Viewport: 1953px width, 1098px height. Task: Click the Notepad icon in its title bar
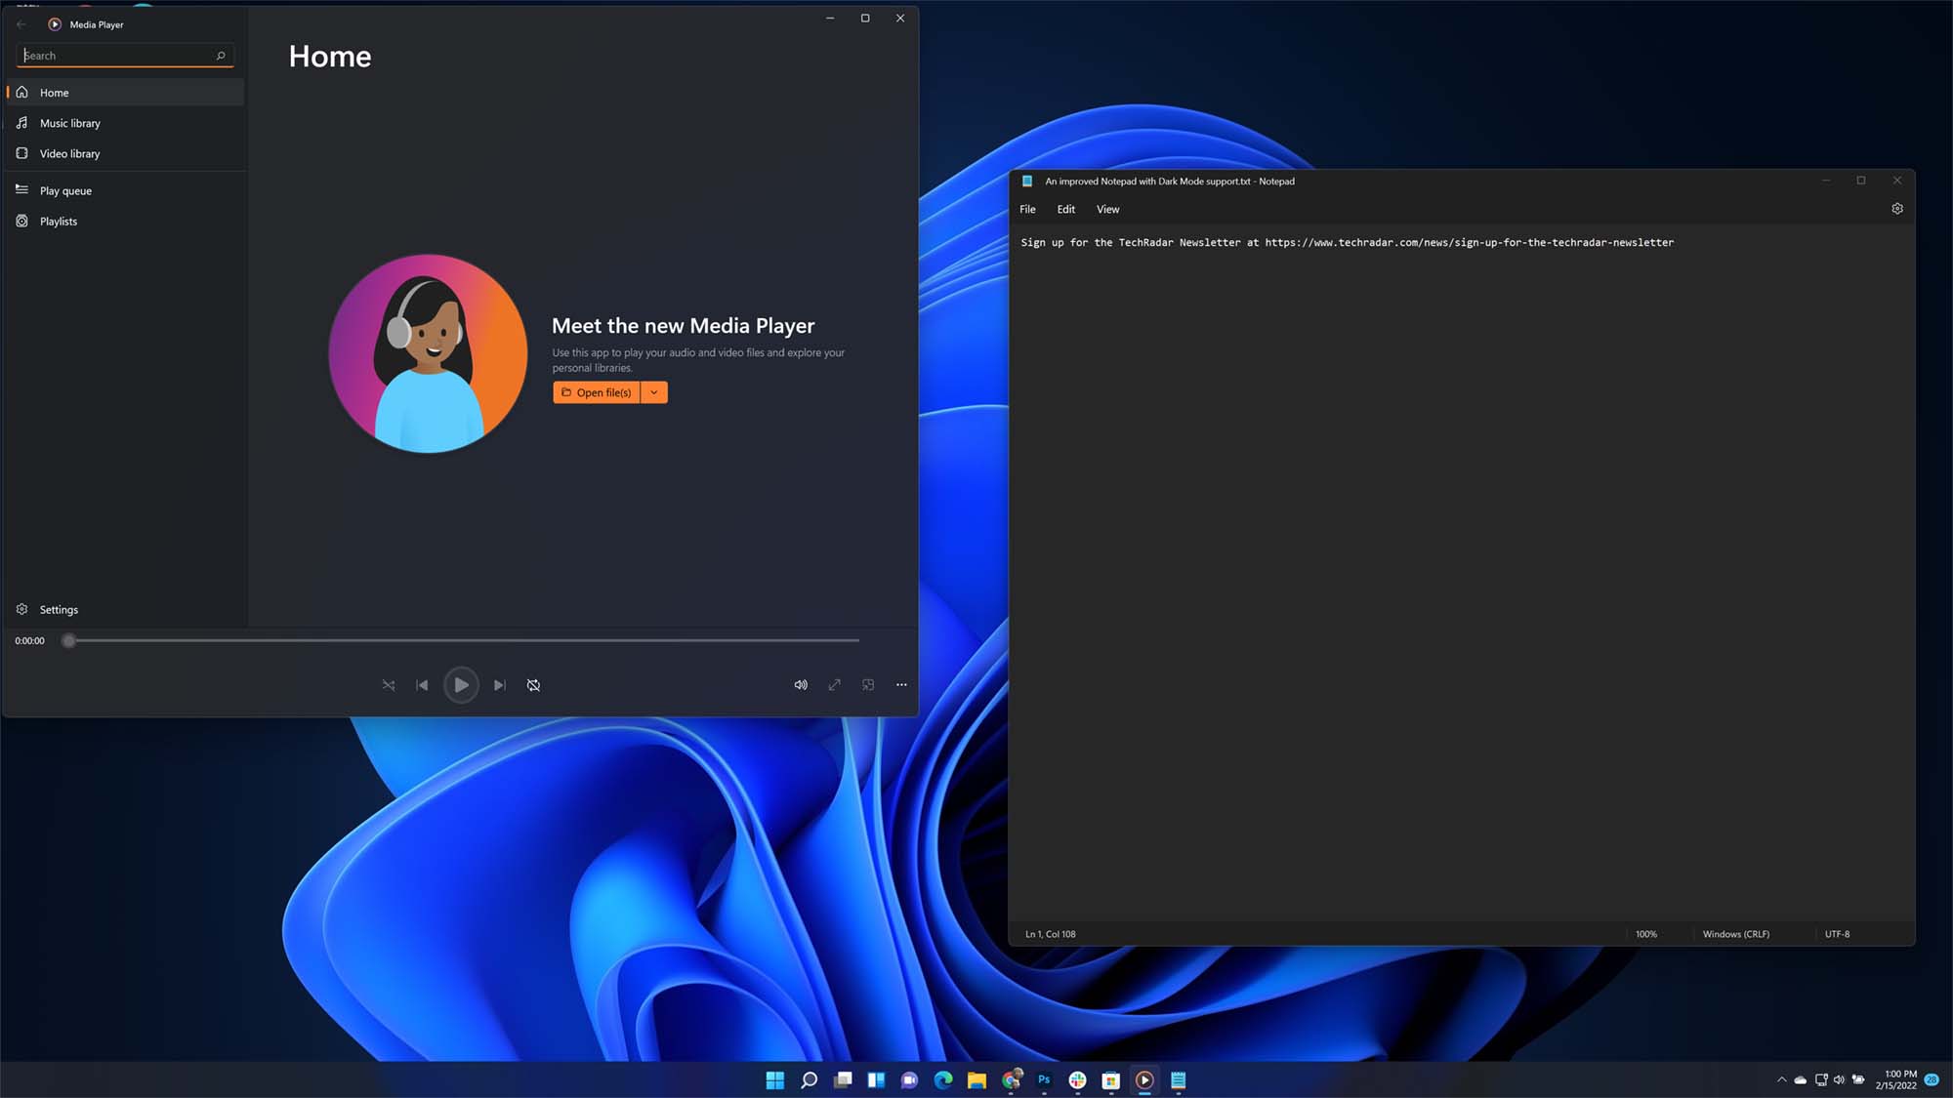pyautogui.click(x=1027, y=181)
